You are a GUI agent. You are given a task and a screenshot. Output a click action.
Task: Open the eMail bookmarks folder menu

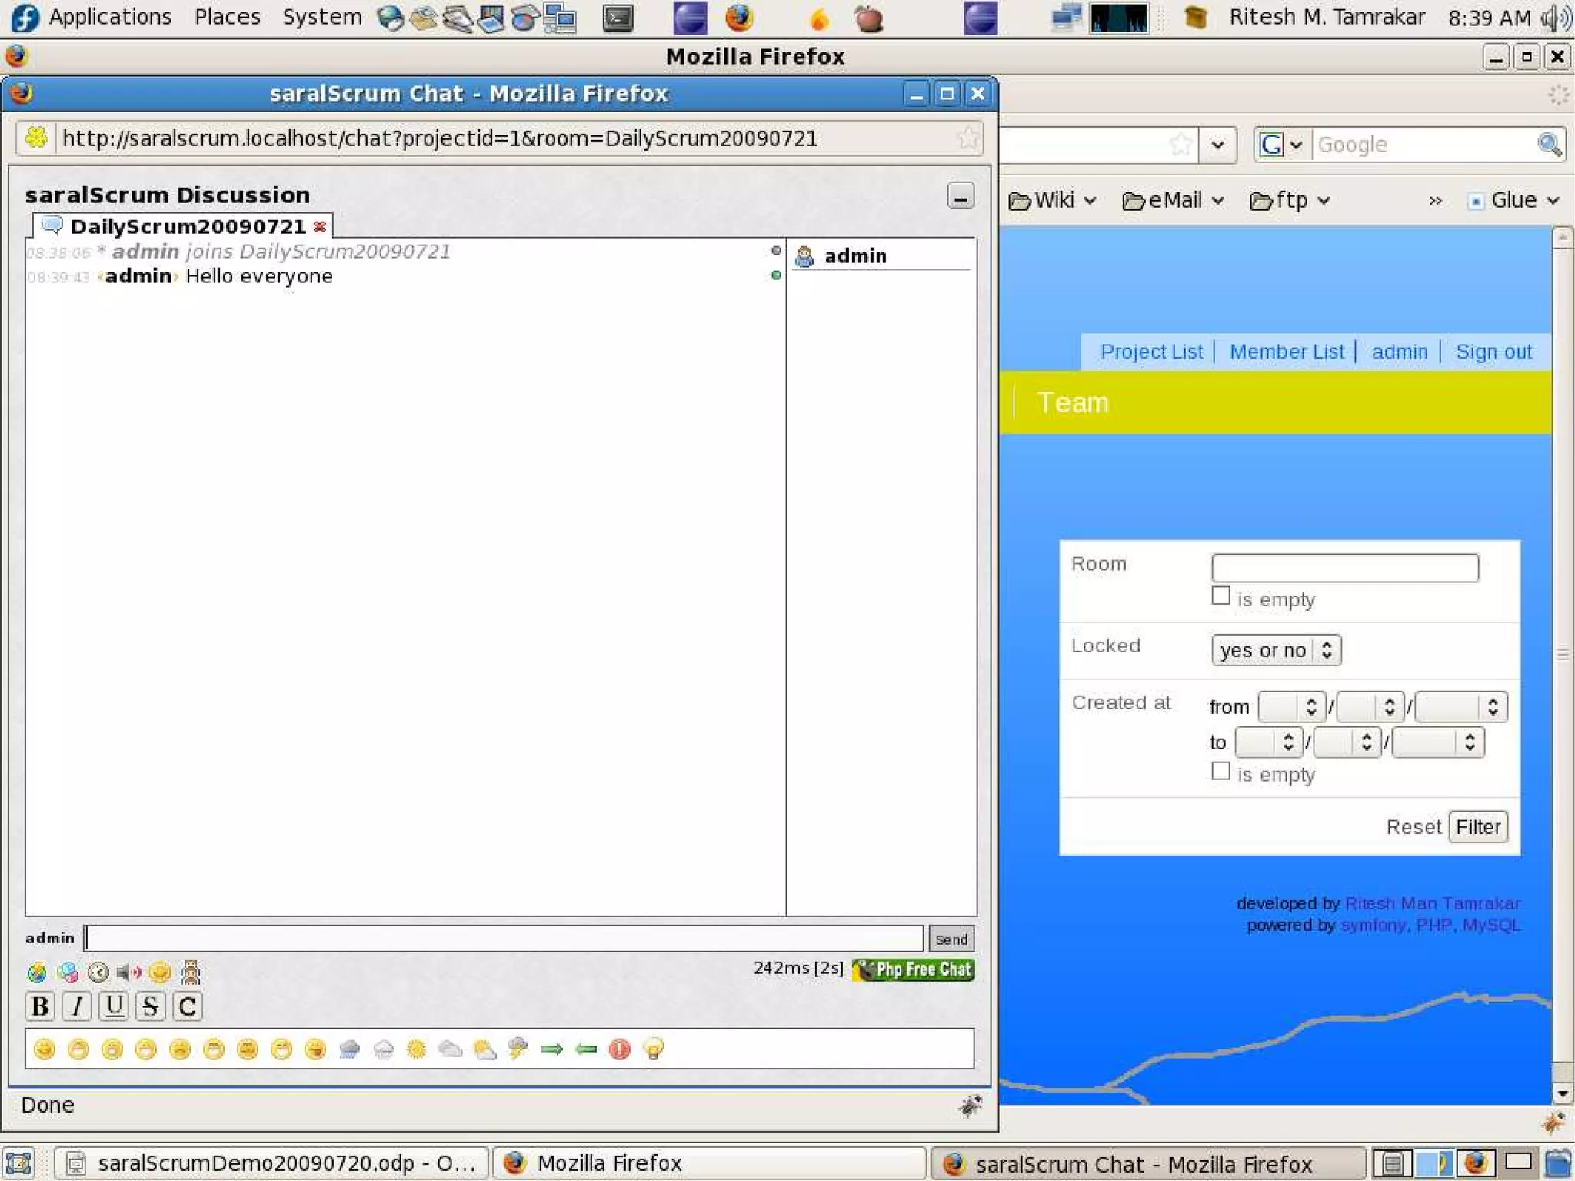pyautogui.click(x=1173, y=201)
